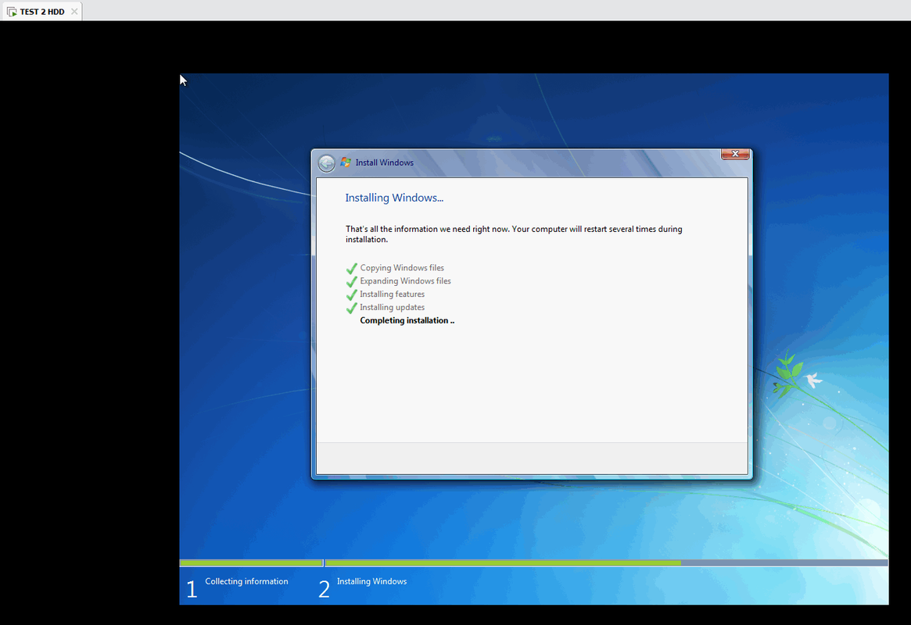Click the VM icon on TEST 2 HDD tab
911x625 pixels.
[12, 12]
